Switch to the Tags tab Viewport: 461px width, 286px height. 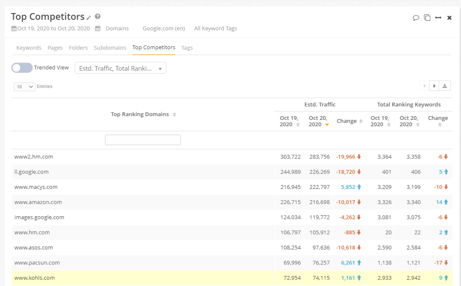(x=187, y=48)
